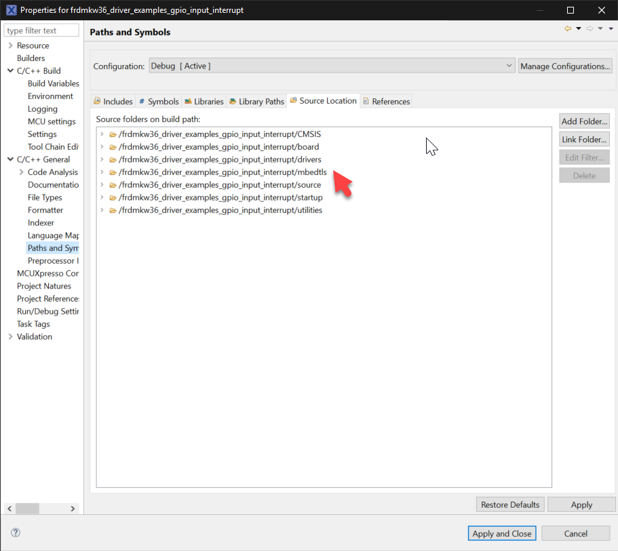The image size is (618, 551).
Task: Expand the startup source folder entry
Action: [x=102, y=197]
